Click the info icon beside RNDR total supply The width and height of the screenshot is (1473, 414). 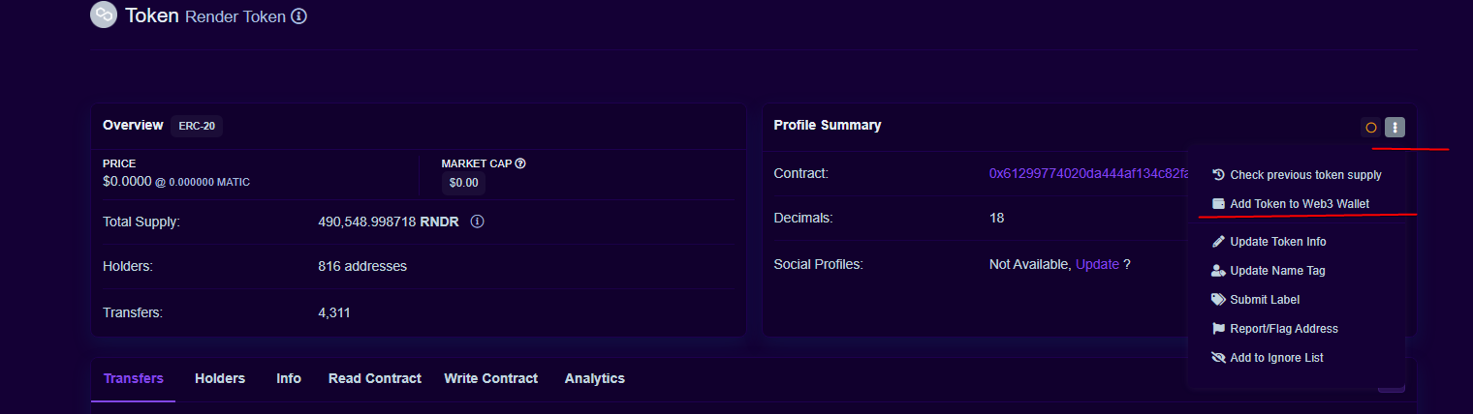click(478, 222)
